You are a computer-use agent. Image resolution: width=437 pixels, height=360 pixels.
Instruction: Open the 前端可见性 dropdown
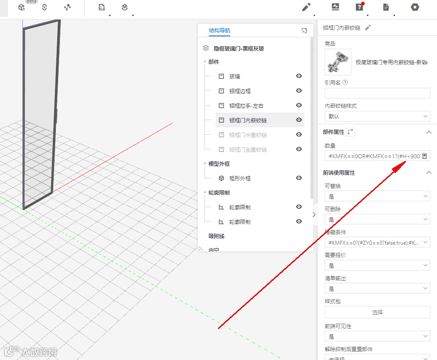(378, 337)
